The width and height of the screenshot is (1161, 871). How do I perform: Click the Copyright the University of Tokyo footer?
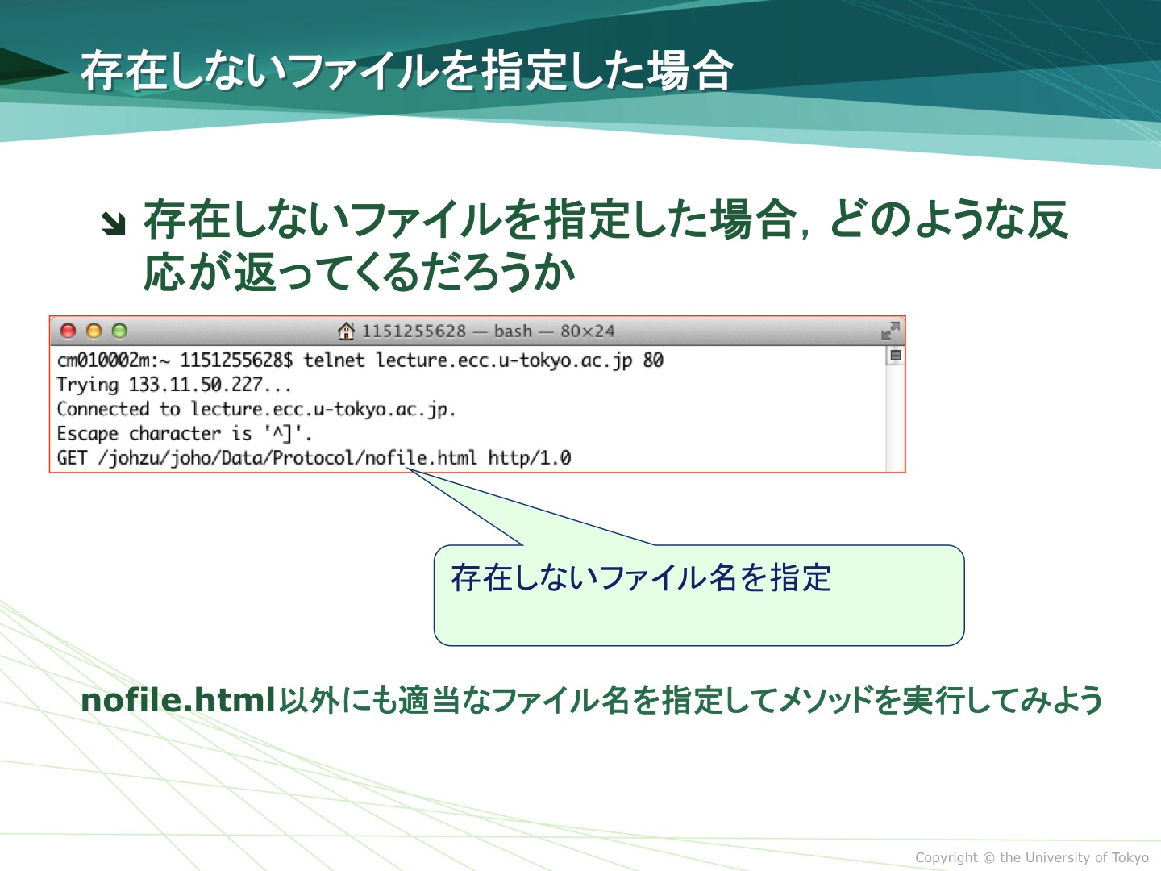click(x=1032, y=857)
